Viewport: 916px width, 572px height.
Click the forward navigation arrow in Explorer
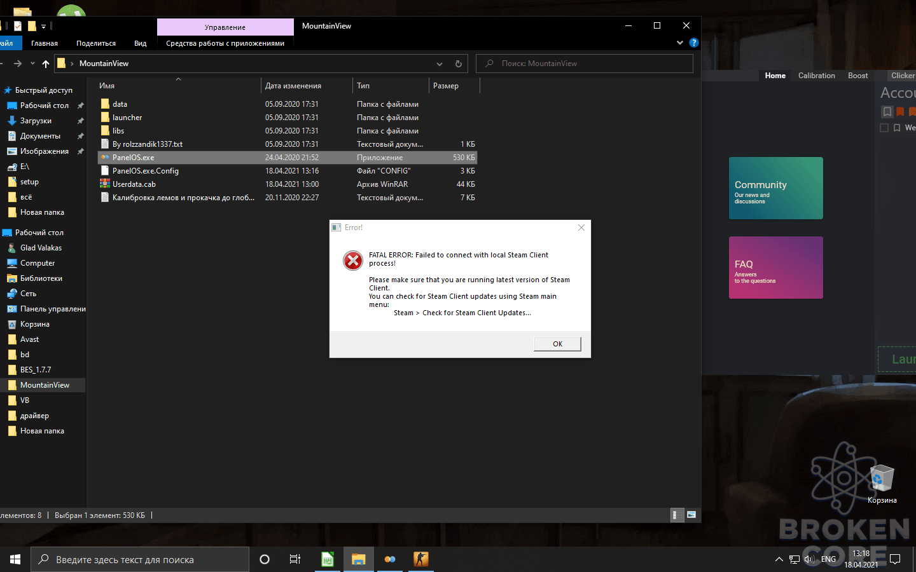pyautogui.click(x=17, y=64)
